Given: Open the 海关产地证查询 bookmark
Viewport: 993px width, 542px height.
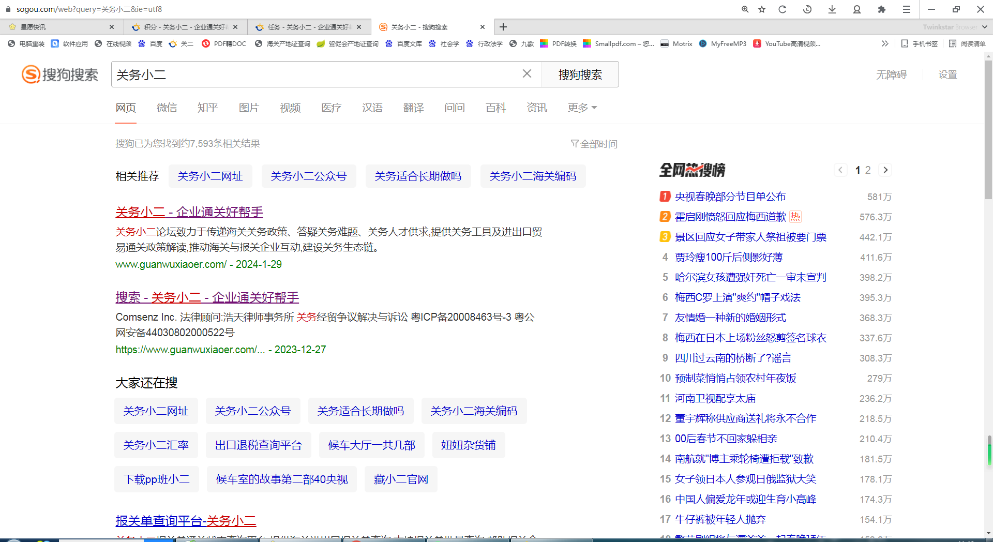Looking at the screenshot, I should click(x=283, y=44).
